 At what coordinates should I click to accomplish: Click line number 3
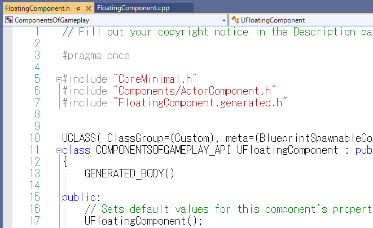pos(37,55)
